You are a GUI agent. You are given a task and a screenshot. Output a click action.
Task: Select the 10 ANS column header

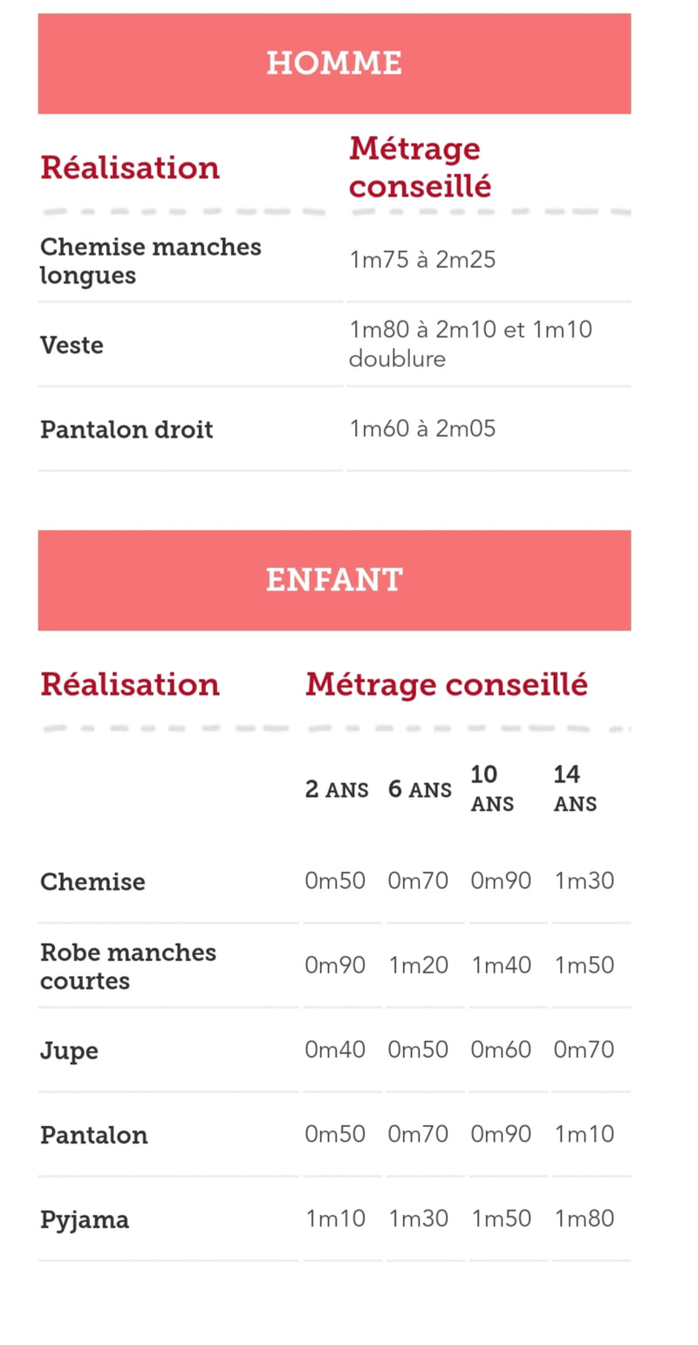(x=492, y=789)
